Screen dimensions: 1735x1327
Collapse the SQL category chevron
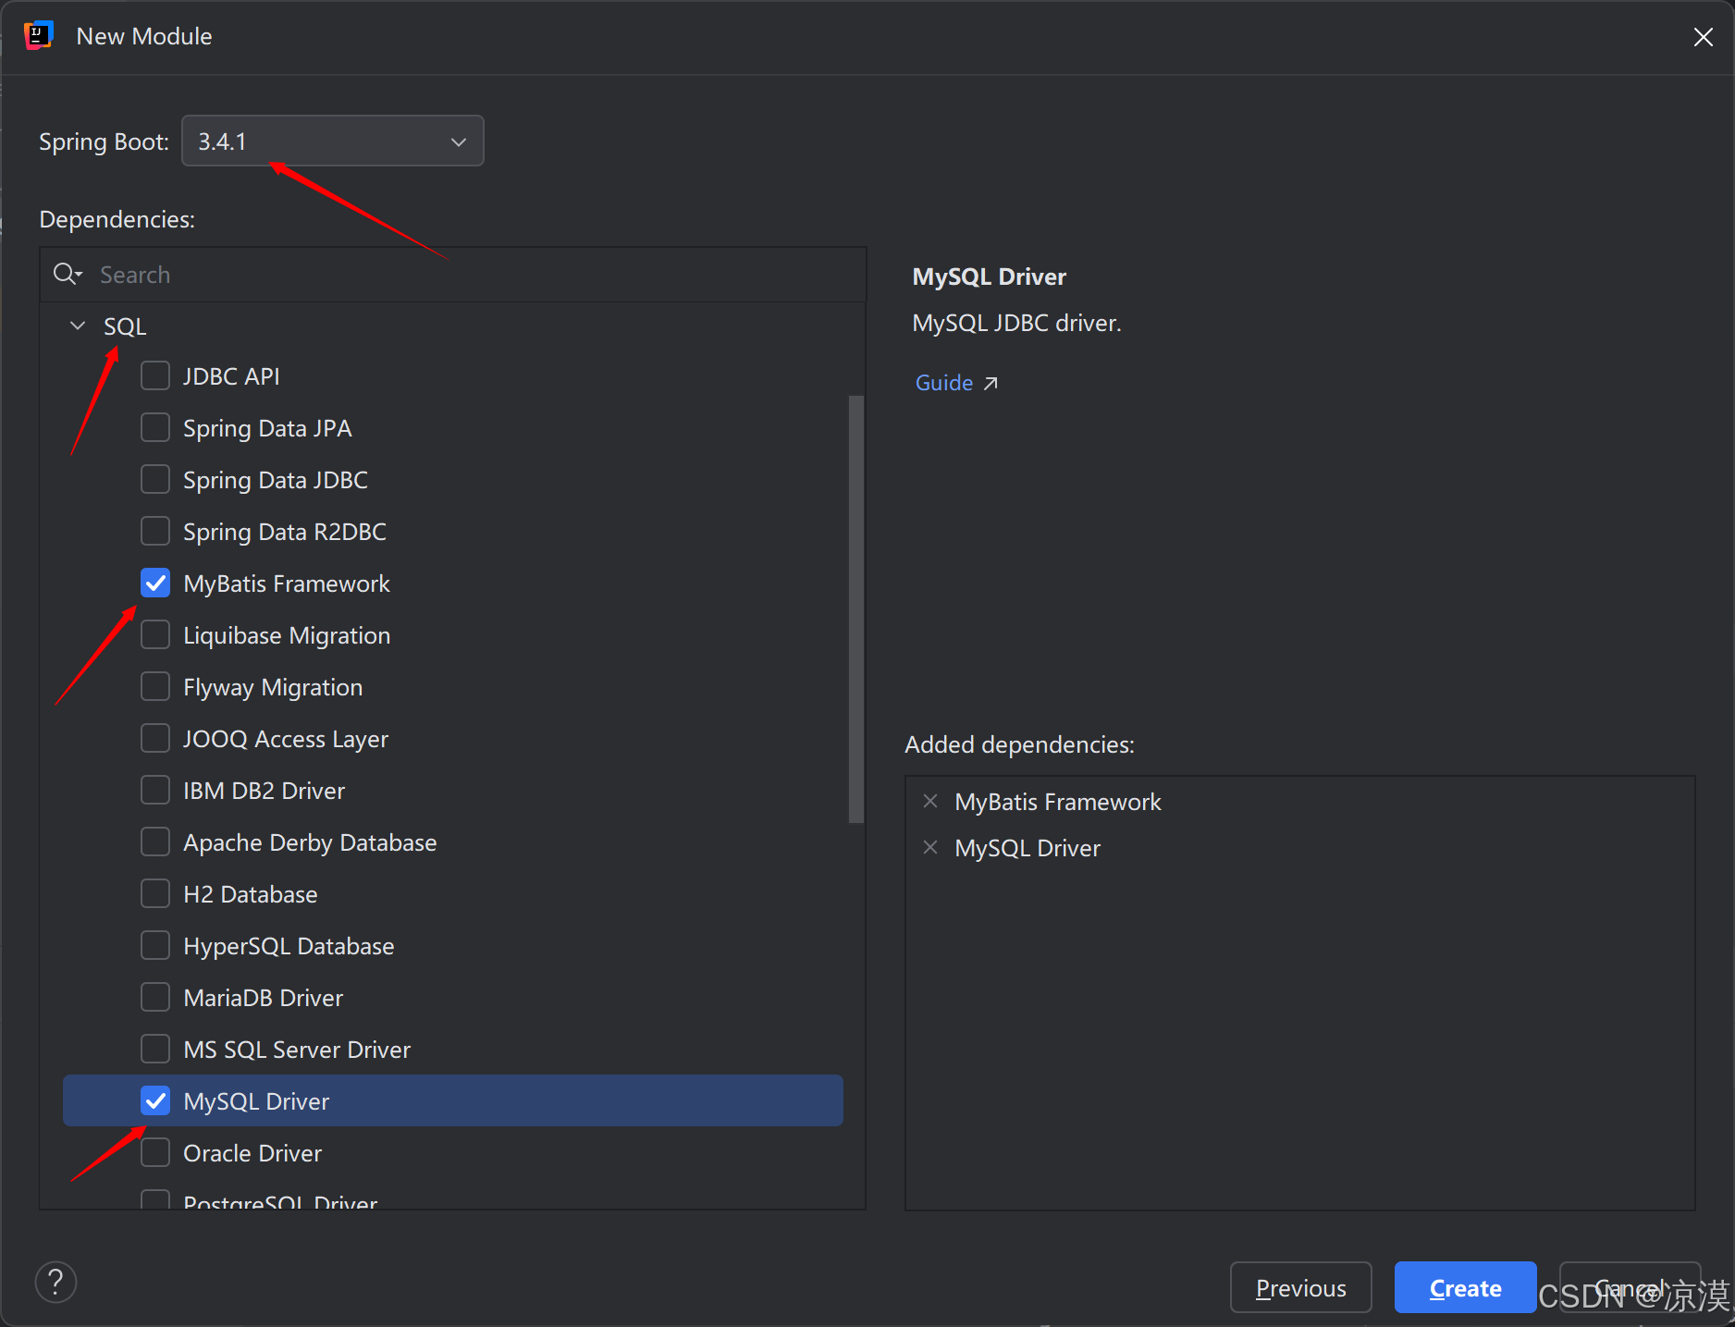coord(78,326)
